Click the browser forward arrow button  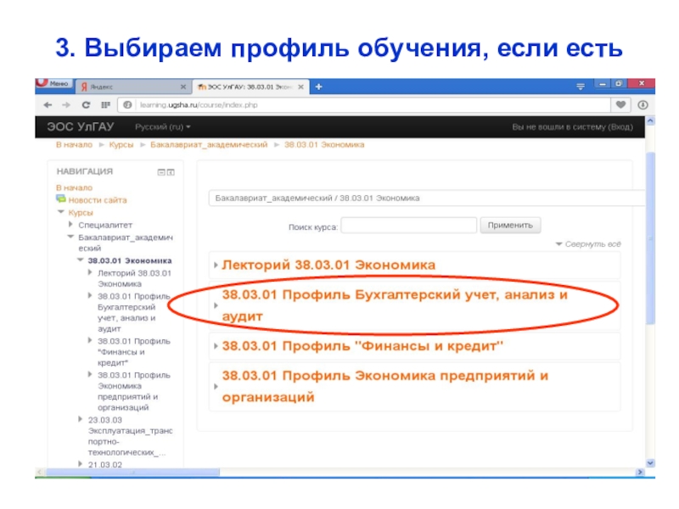coord(65,104)
